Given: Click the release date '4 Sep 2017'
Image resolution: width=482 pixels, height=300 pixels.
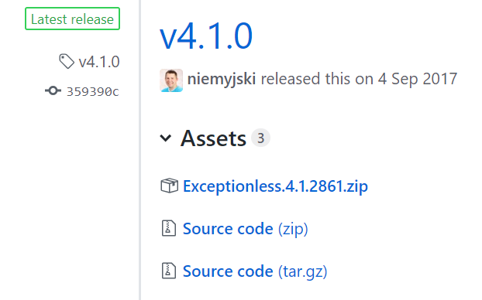Looking at the screenshot, I should coord(418,79).
